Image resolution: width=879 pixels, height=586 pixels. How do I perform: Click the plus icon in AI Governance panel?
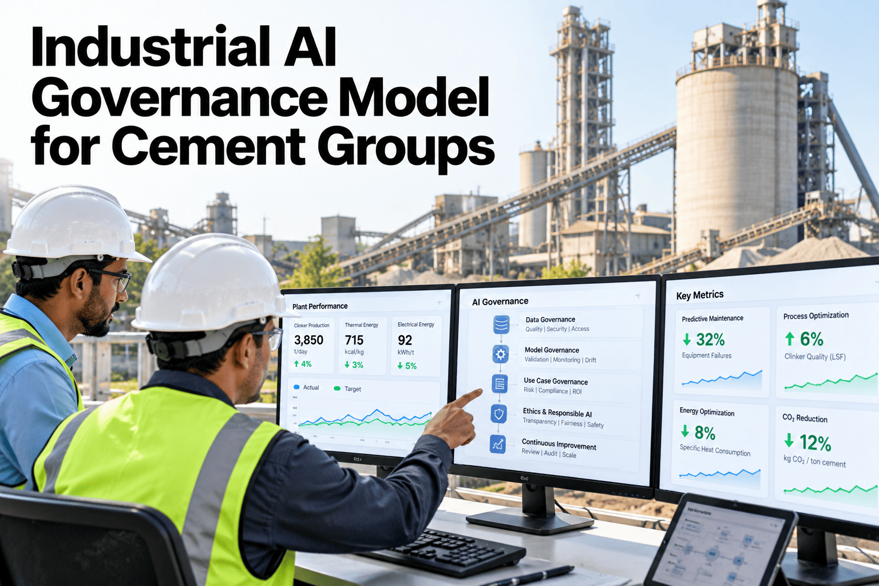point(638,296)
